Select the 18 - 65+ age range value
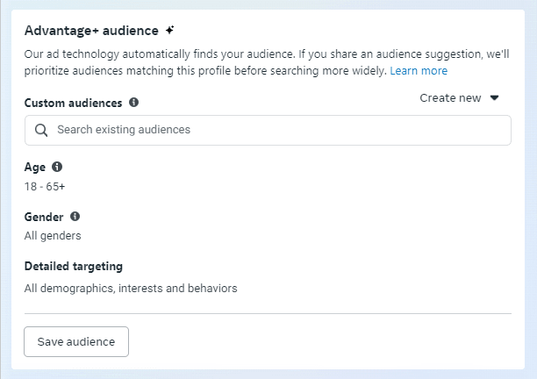Viewport: 537px width, 379px height. pos(45,187)
